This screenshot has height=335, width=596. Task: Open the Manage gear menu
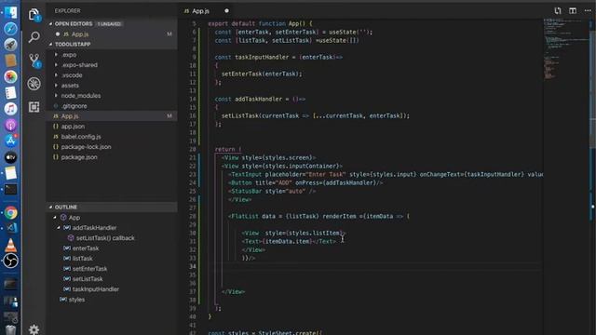pos(34,328)
